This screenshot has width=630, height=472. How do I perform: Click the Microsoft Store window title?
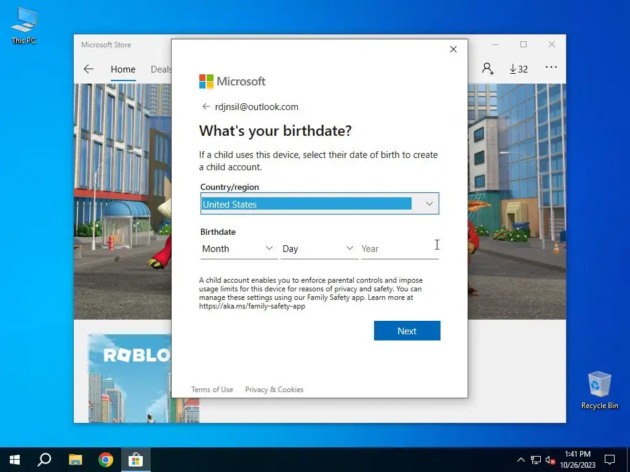pos(106,44)
